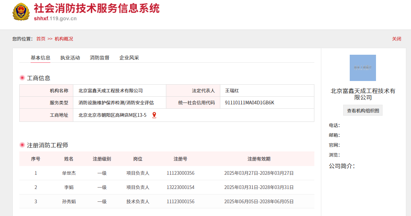
Task: Select the 基本信息 tab
Action: pyautogui.click(x=40, y=57)
